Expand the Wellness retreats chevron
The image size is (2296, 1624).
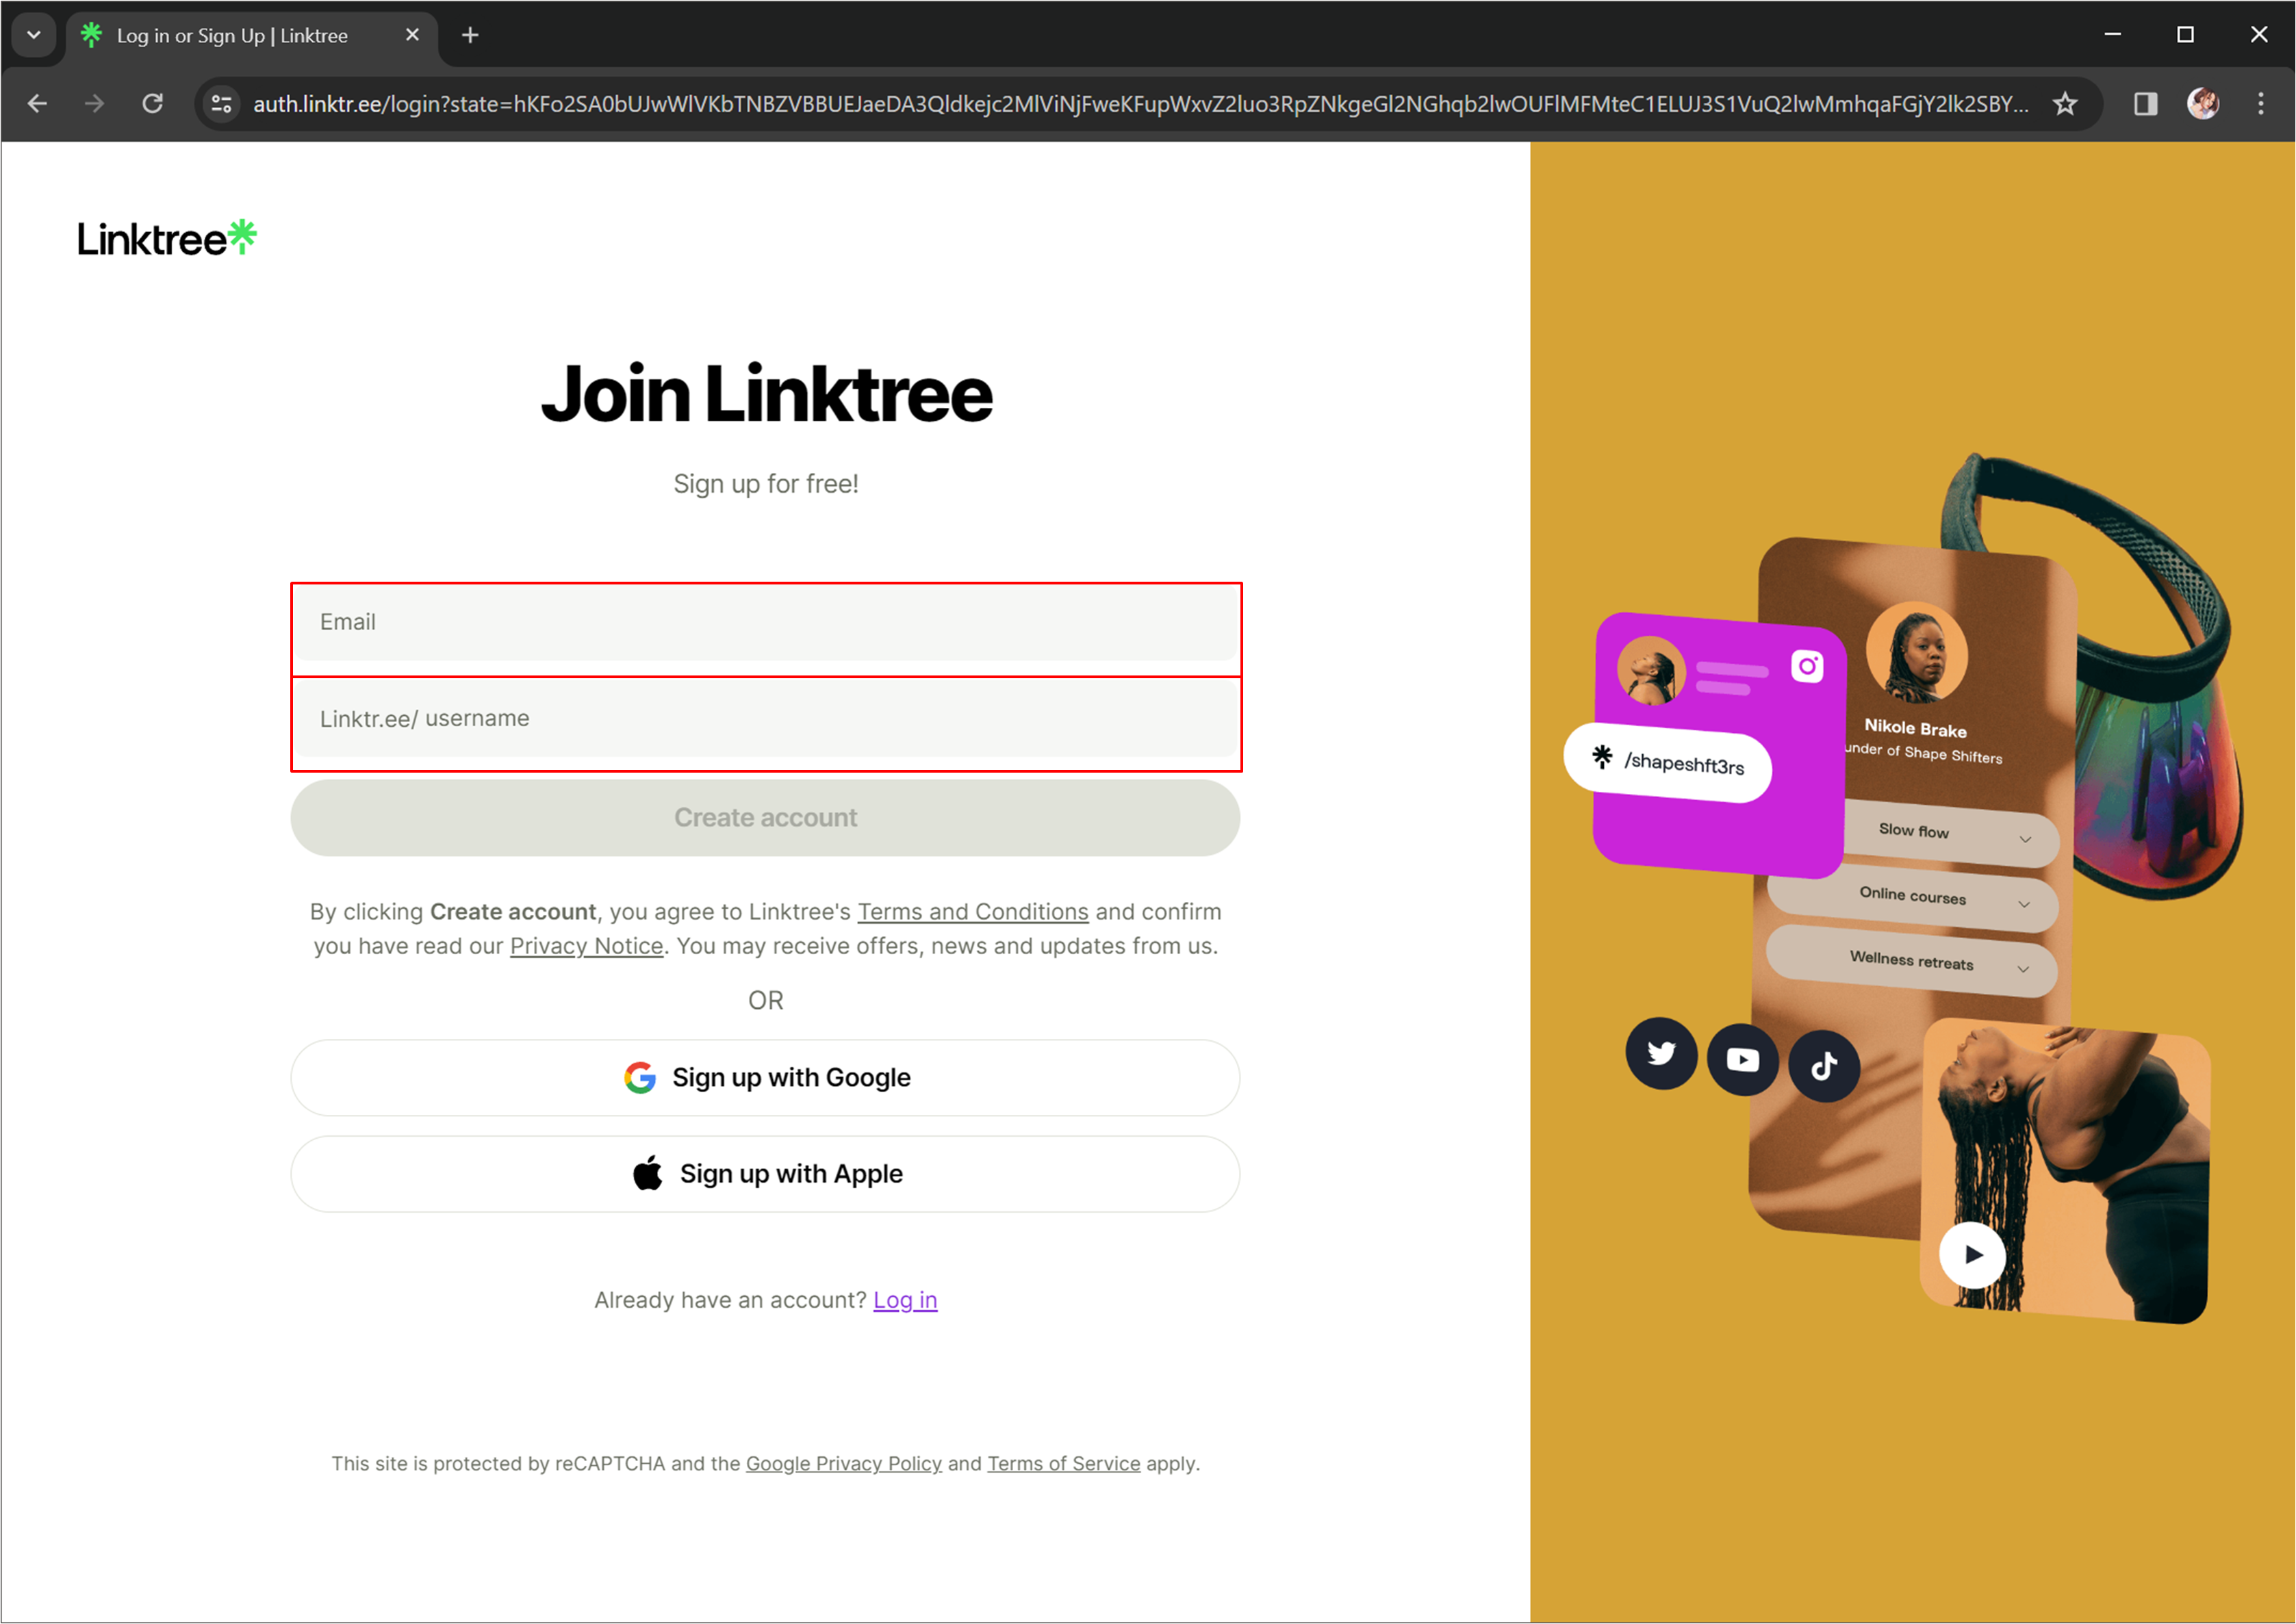coord(2023,968)
